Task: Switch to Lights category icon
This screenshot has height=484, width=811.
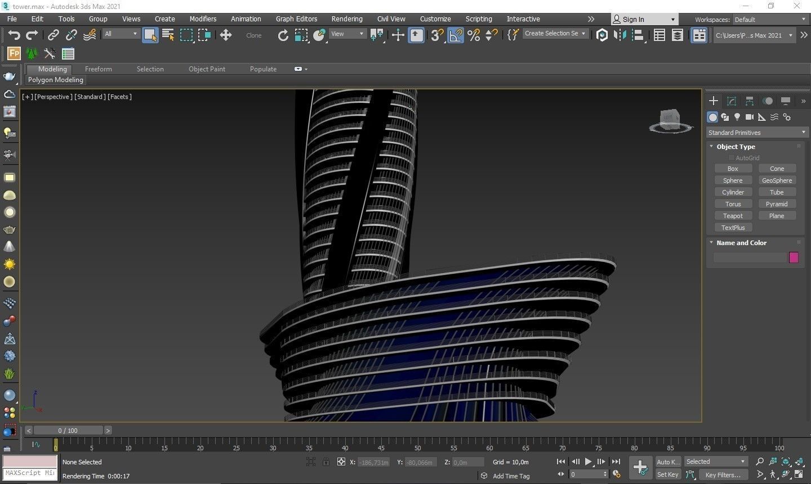Action: coord(737,117)
